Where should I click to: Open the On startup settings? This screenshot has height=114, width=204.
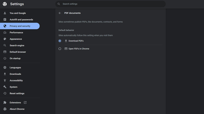tap(15, 59)
